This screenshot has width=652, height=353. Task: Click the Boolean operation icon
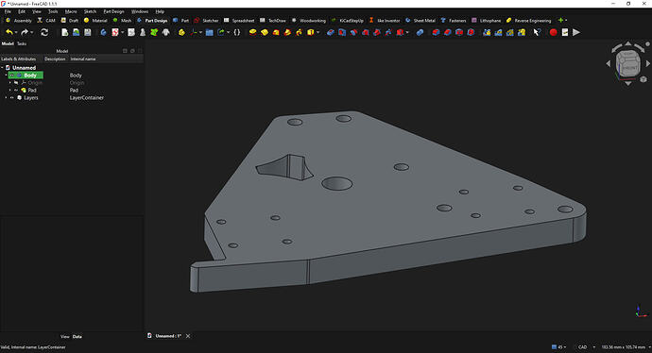(420, 32)
